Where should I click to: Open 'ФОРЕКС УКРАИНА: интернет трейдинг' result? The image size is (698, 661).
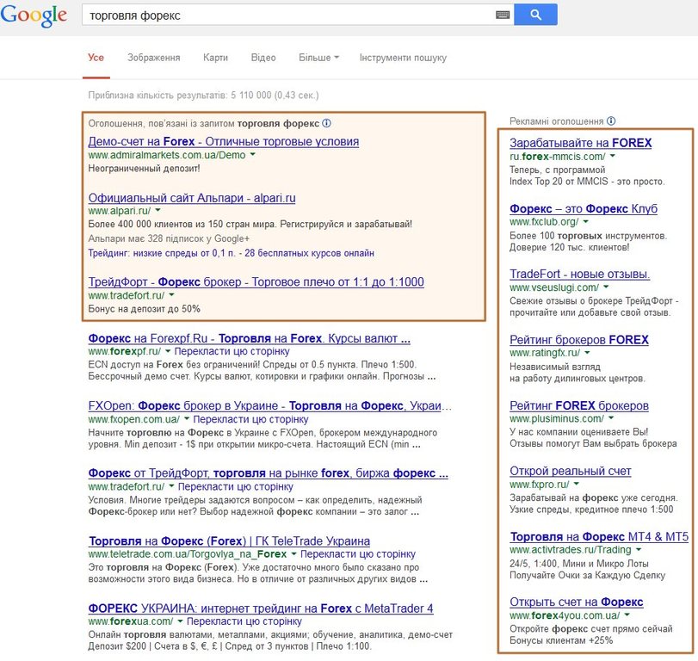(261, 608)
